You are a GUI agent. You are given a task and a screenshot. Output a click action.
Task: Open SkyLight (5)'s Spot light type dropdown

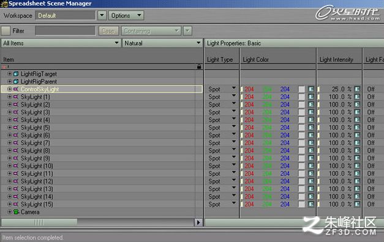point(234,126)
